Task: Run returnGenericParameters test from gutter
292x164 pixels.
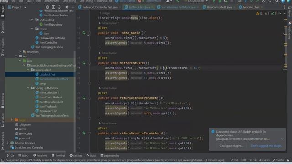Action: (x=84, y=133)
